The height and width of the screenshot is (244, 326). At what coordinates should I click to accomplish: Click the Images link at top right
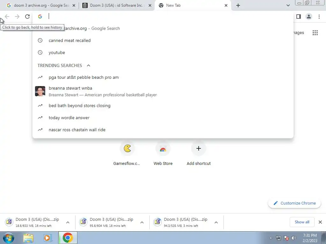tap(299, 33)
